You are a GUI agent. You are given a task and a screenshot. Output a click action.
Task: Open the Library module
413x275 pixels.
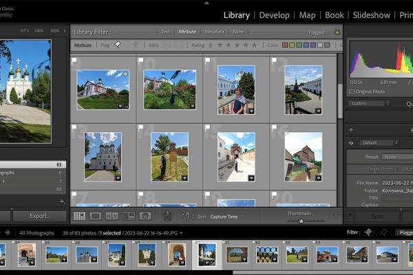pos(237,15)
